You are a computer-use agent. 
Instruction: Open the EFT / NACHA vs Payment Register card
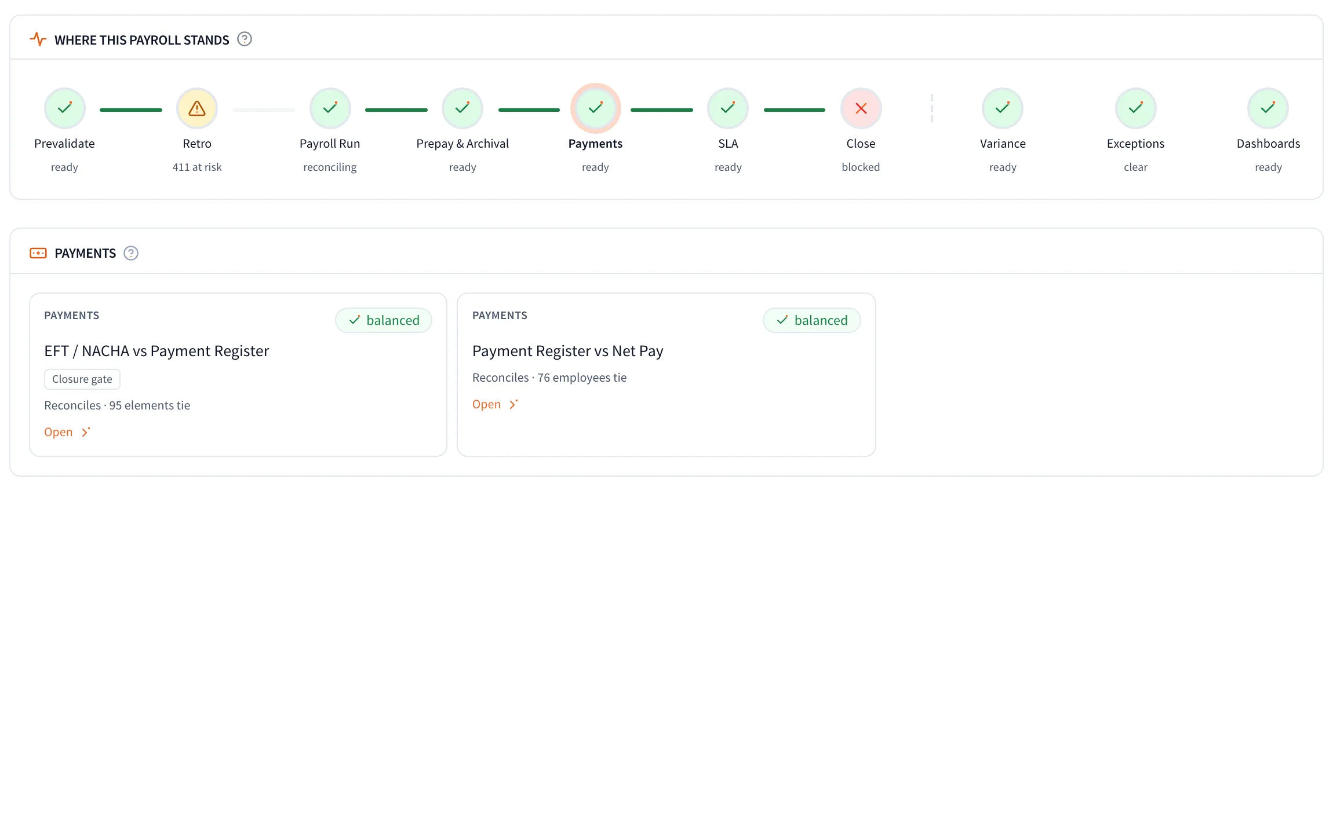(x=59, y=432)
